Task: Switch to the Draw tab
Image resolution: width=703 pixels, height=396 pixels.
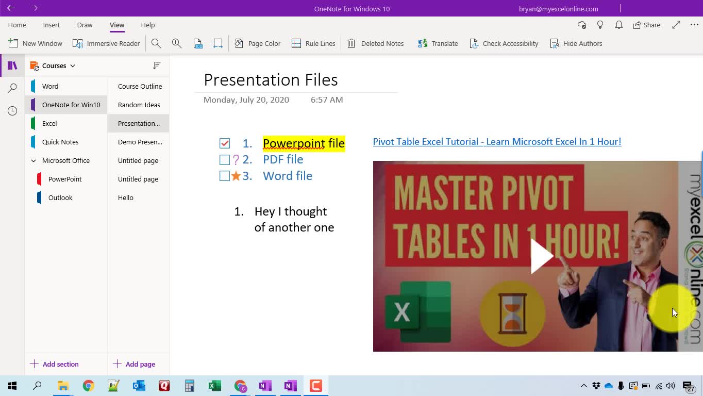Action: click(x=85, y=25)
